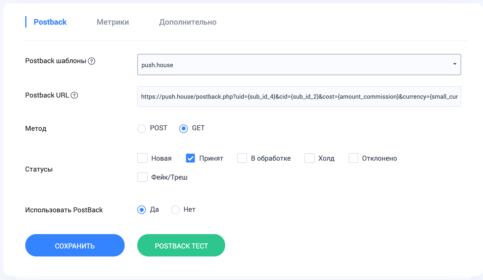Image resolution: width=483 pixels, height=280 pixels.
Task: Select the POST method radio button
Action: click(142, 129)
